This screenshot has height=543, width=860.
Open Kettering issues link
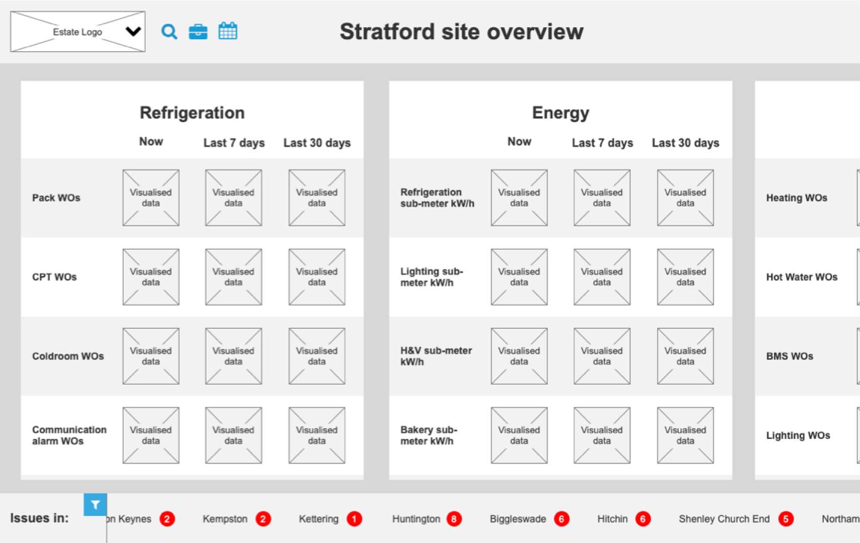click(x=319, y=519)
